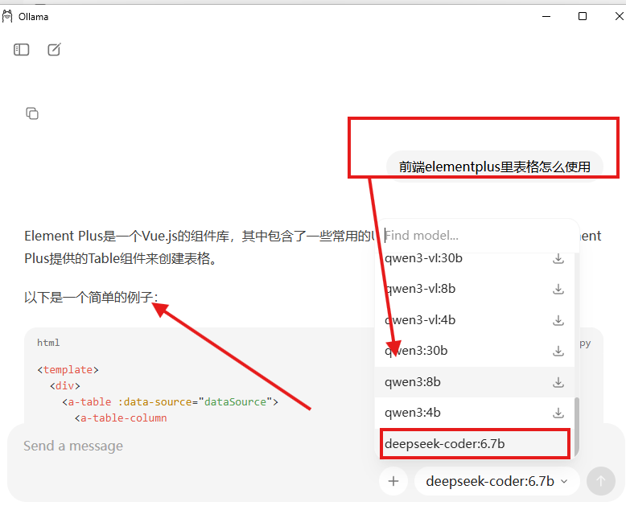626x506 pixels.
Task: Choose qwen3:4b in the model list
Action: click(x=475, y=413)
